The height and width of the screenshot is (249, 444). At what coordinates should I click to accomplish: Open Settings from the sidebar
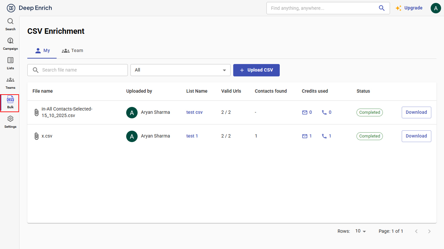pos(10,122)
